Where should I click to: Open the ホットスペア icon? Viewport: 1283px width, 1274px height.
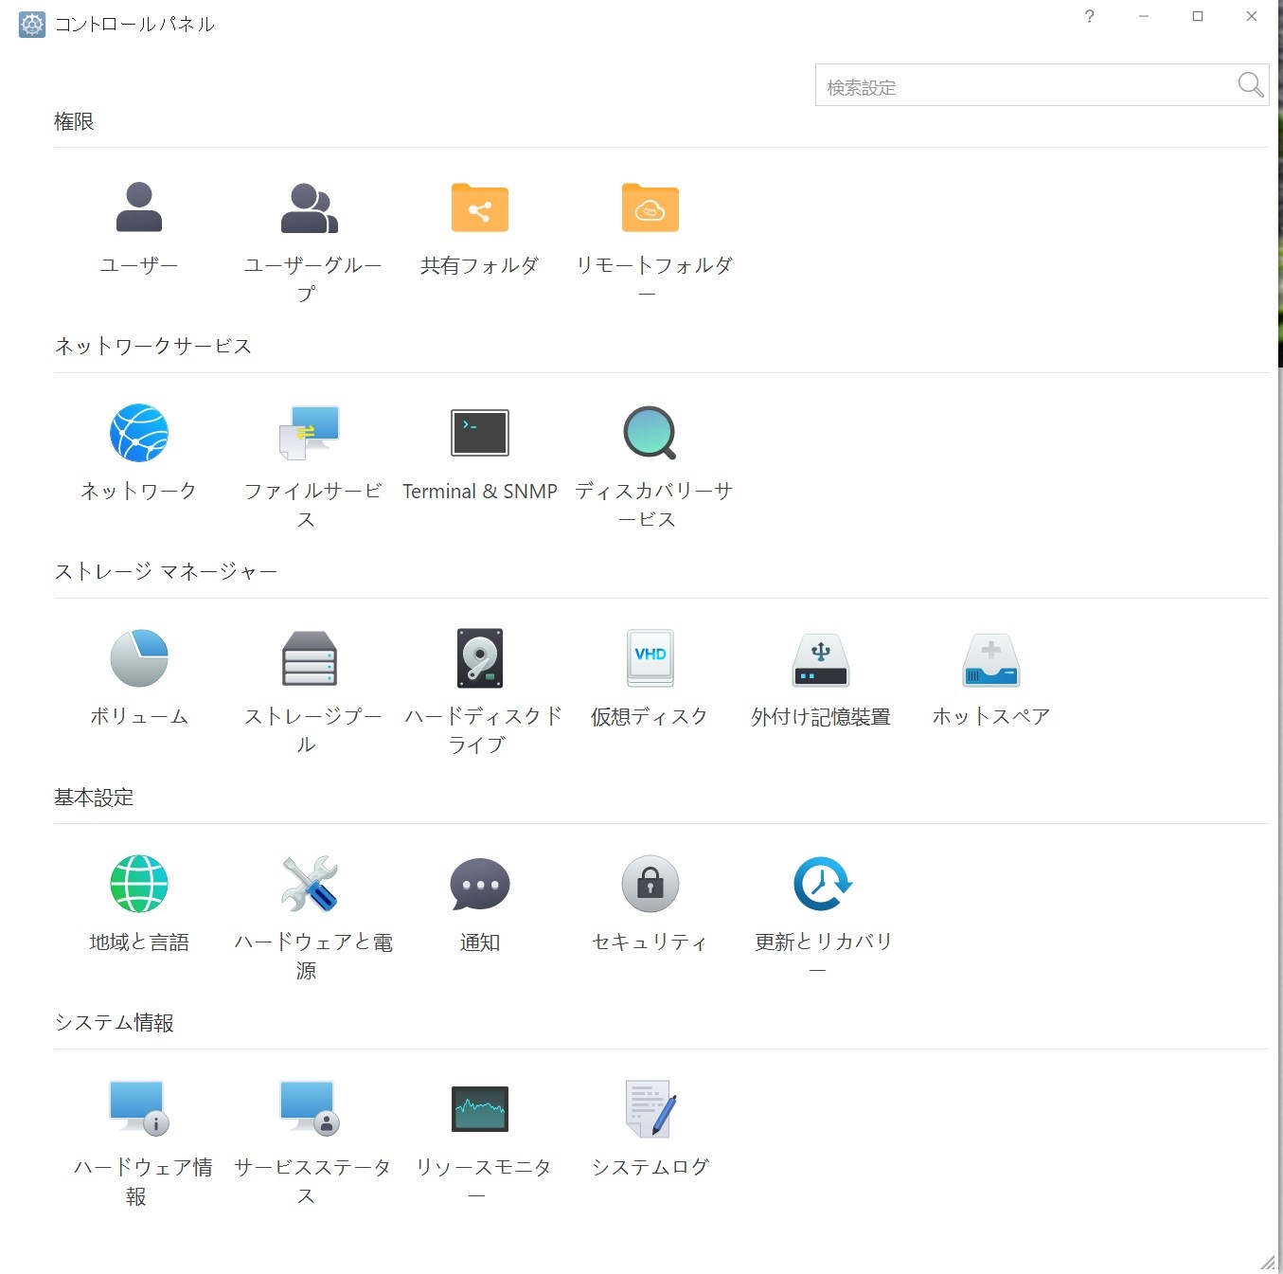[991, 658]
